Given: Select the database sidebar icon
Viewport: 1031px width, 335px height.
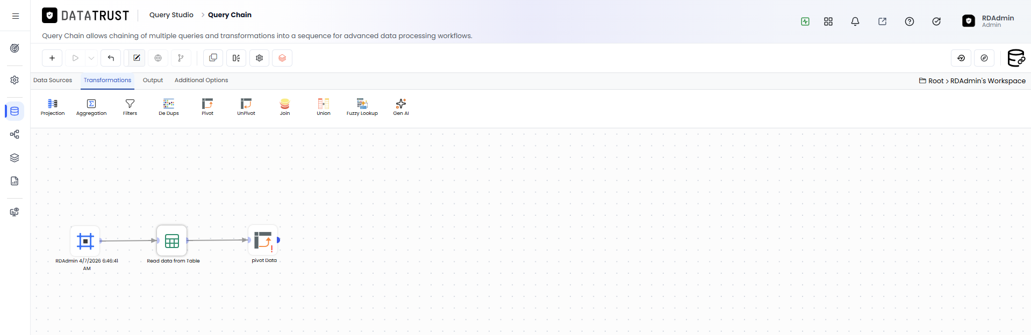Looking at the screenshot, I should 15,111.
